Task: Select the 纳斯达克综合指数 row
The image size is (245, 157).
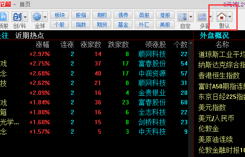Action: [x=222, y=65]
